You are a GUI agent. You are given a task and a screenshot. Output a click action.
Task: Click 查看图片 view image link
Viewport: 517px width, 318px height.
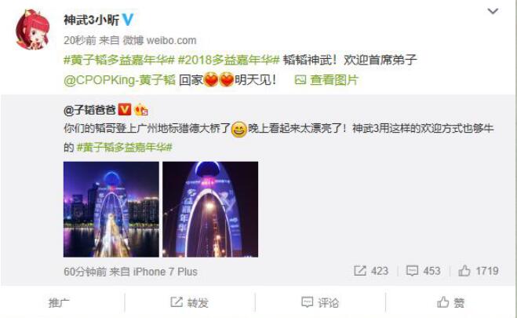[x=326, y=80]
